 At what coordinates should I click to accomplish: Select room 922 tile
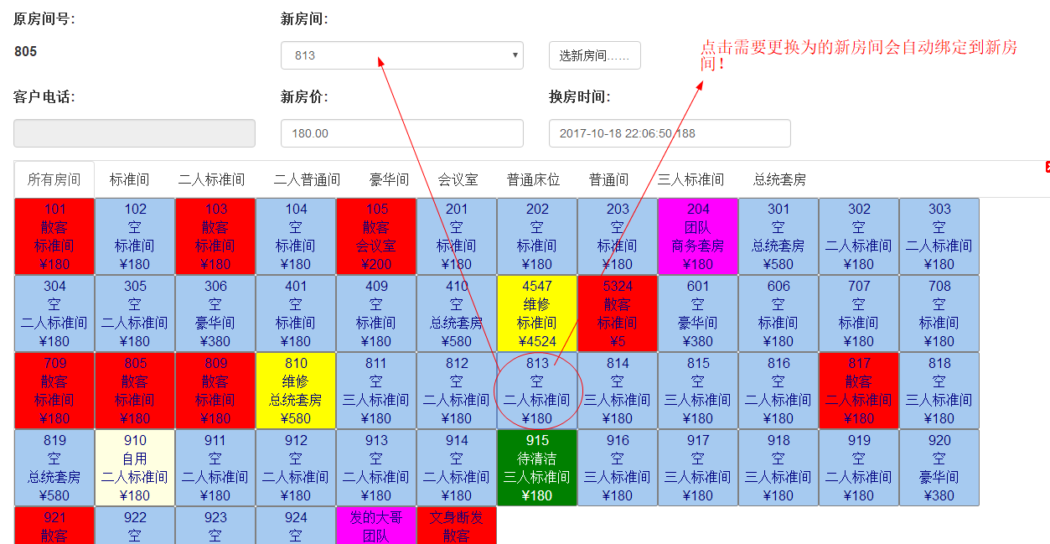click(135, 526)
